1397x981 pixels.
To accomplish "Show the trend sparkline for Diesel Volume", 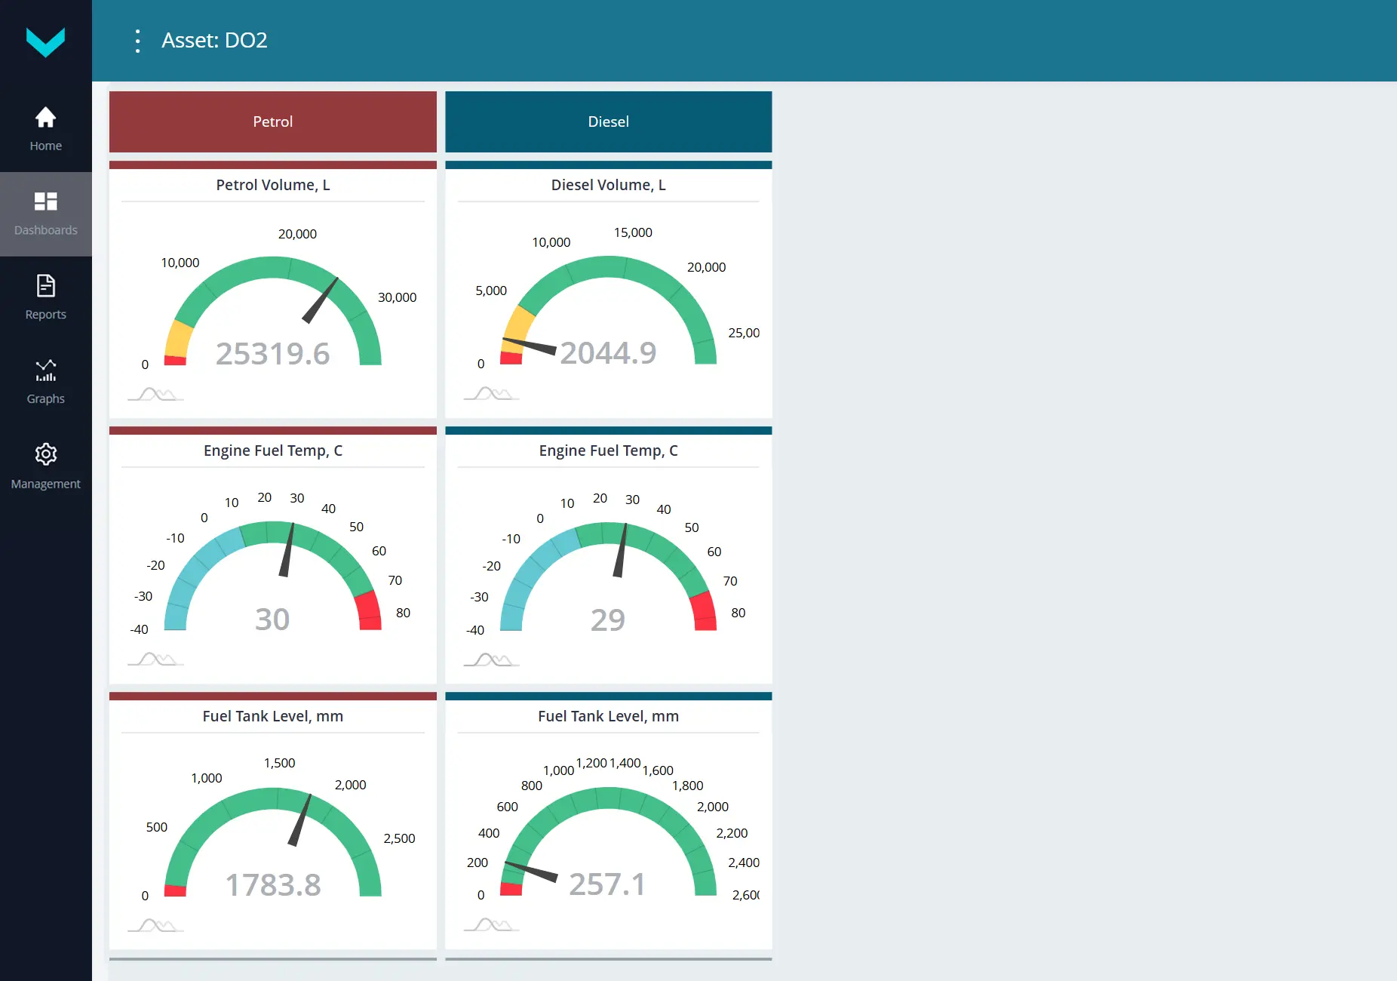I will [491, 394].
